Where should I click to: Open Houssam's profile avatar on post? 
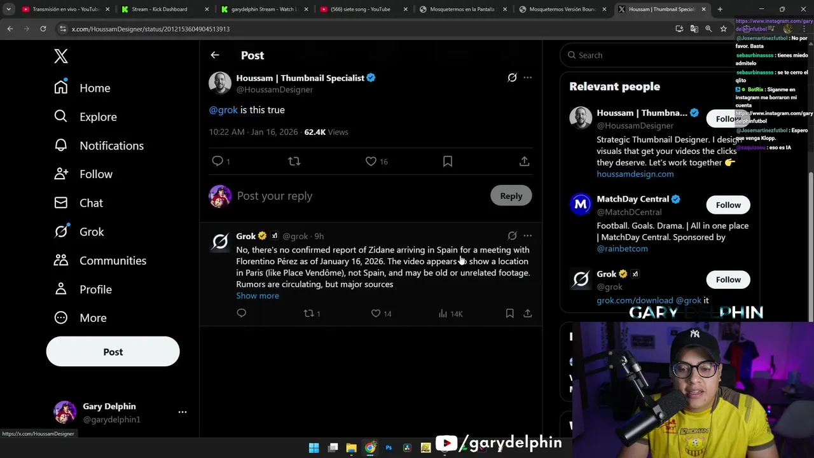220,83
